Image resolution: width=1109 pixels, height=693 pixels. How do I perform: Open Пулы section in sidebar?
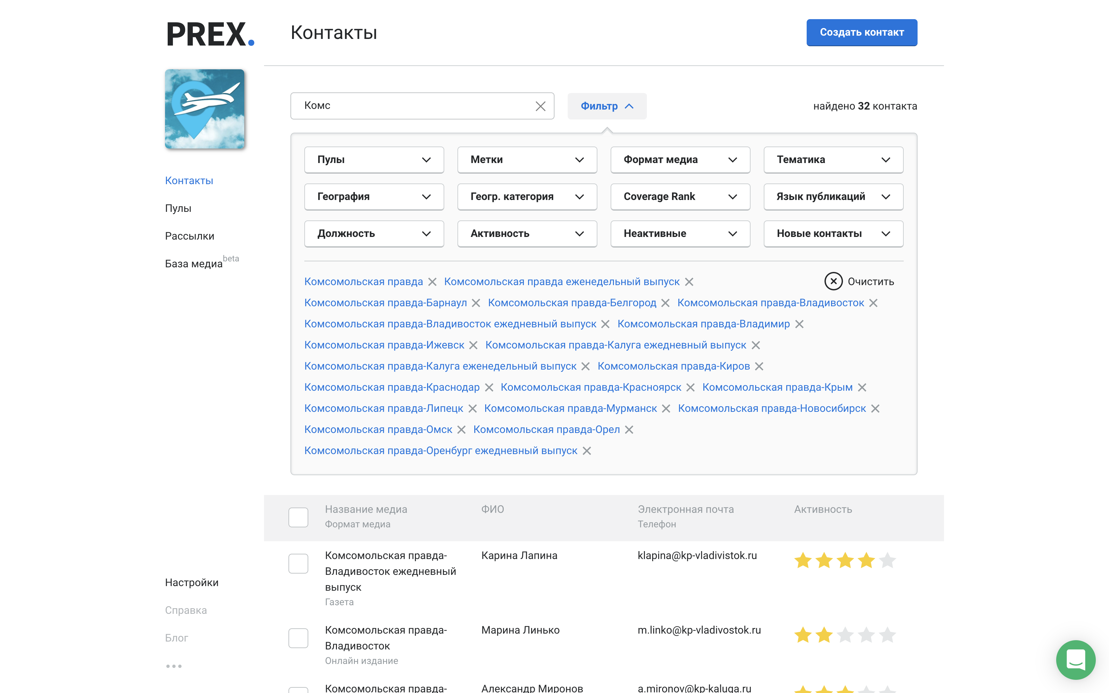tap(178, 209)
